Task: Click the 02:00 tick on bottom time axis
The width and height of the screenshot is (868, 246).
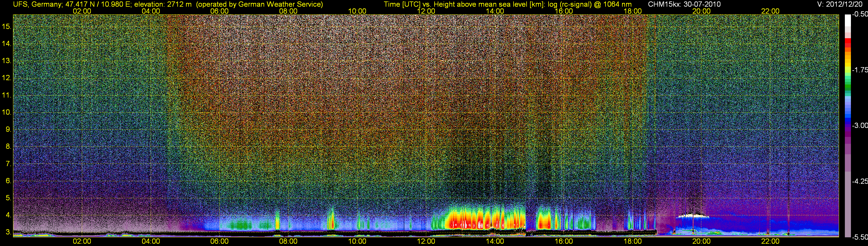Action: [82, 241]
